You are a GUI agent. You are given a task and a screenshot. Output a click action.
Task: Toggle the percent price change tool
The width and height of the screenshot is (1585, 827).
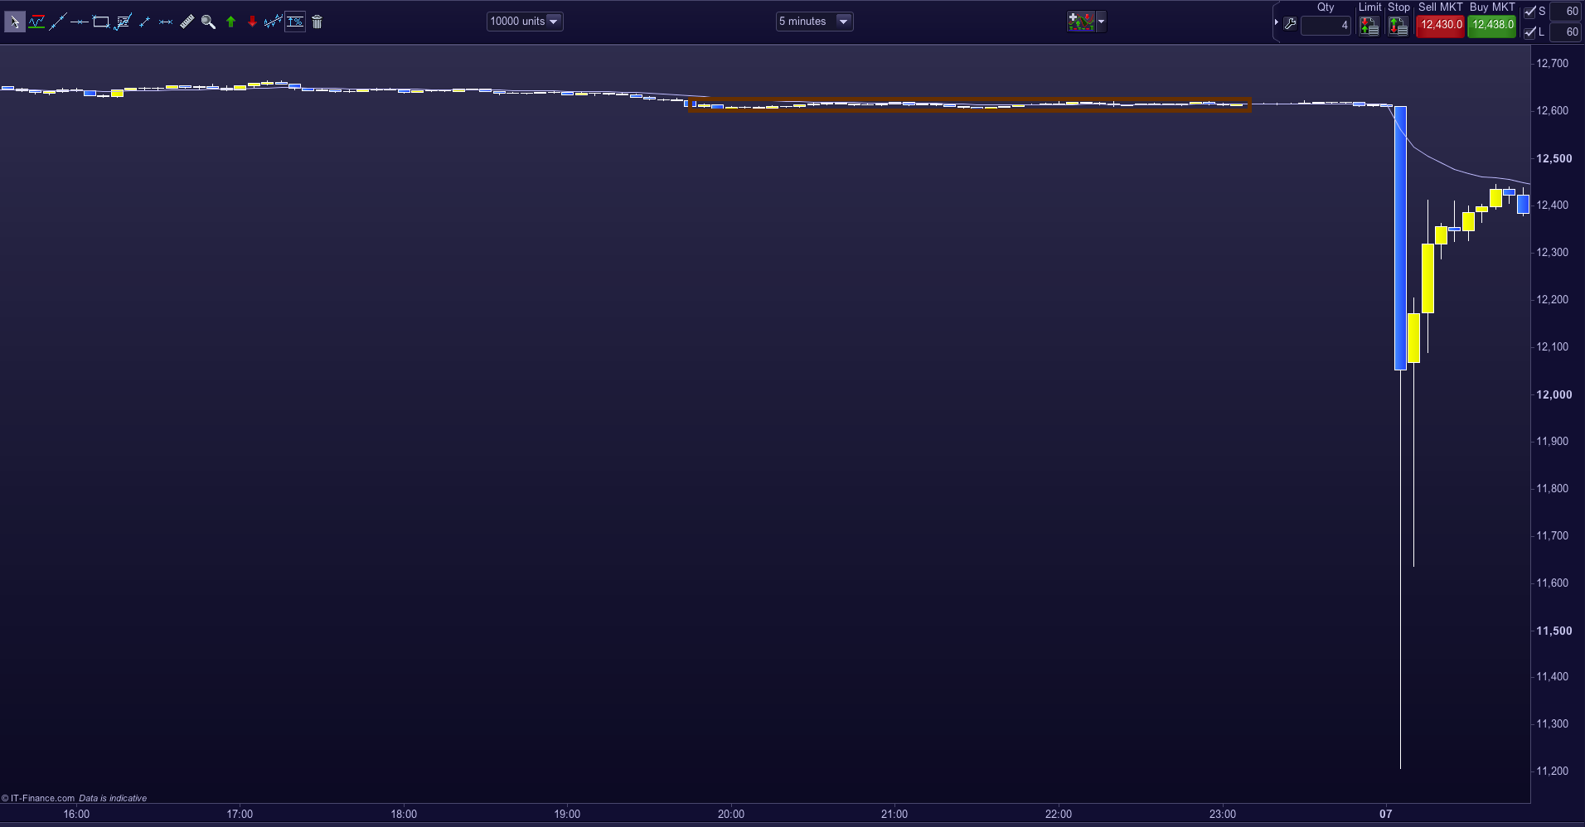pos(295,22)
